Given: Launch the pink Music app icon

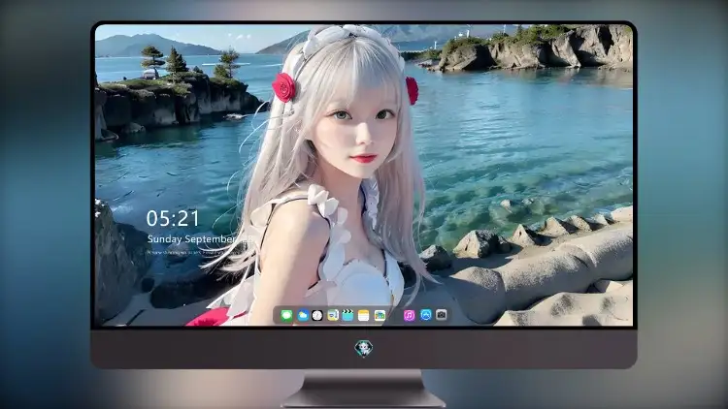Looking at the screenshot, I should [409, 315].
